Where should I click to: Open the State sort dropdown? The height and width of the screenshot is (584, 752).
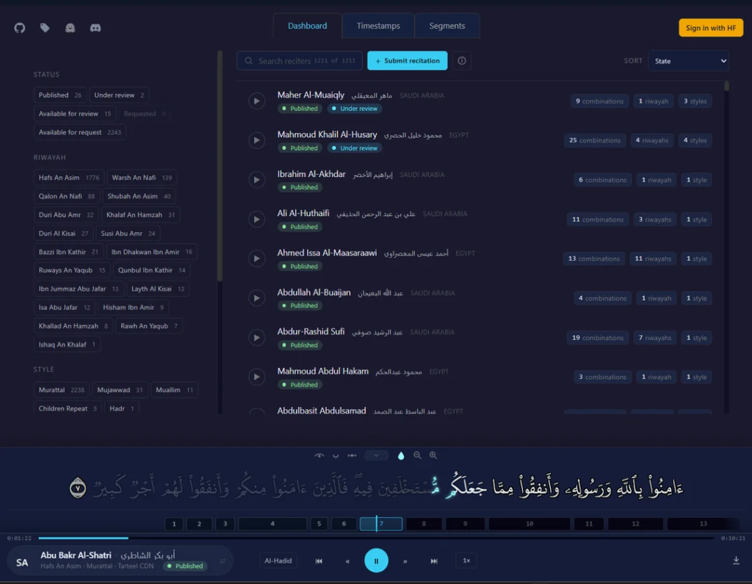[689, 61]
